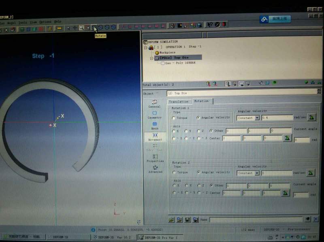Click the floppy disk save icon
324x242 pixels.
(188, 220)
